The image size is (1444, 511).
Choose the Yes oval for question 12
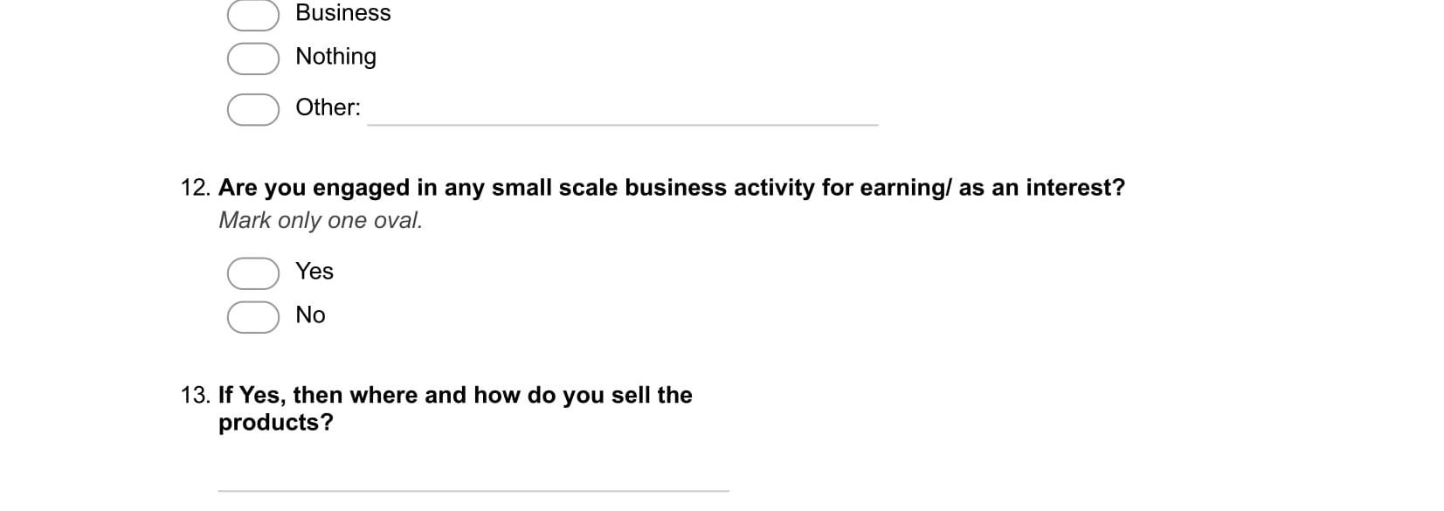(x=252, y=273)
